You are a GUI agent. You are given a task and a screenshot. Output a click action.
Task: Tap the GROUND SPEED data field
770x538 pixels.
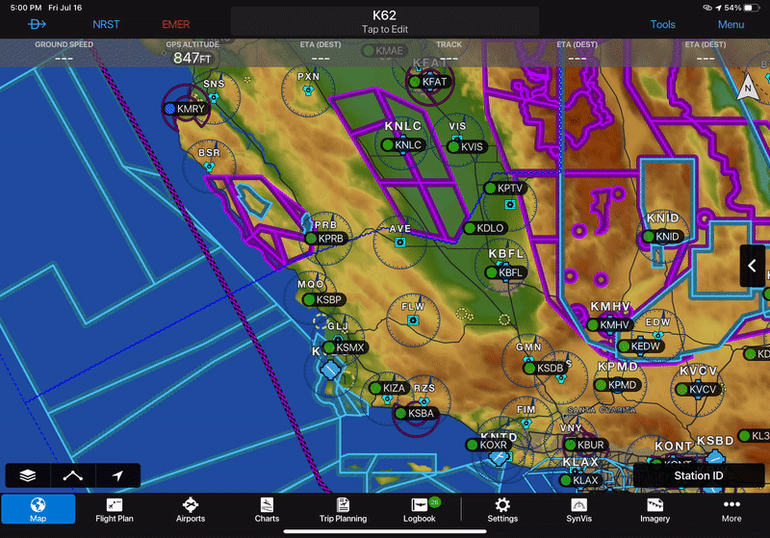[64, 52]
